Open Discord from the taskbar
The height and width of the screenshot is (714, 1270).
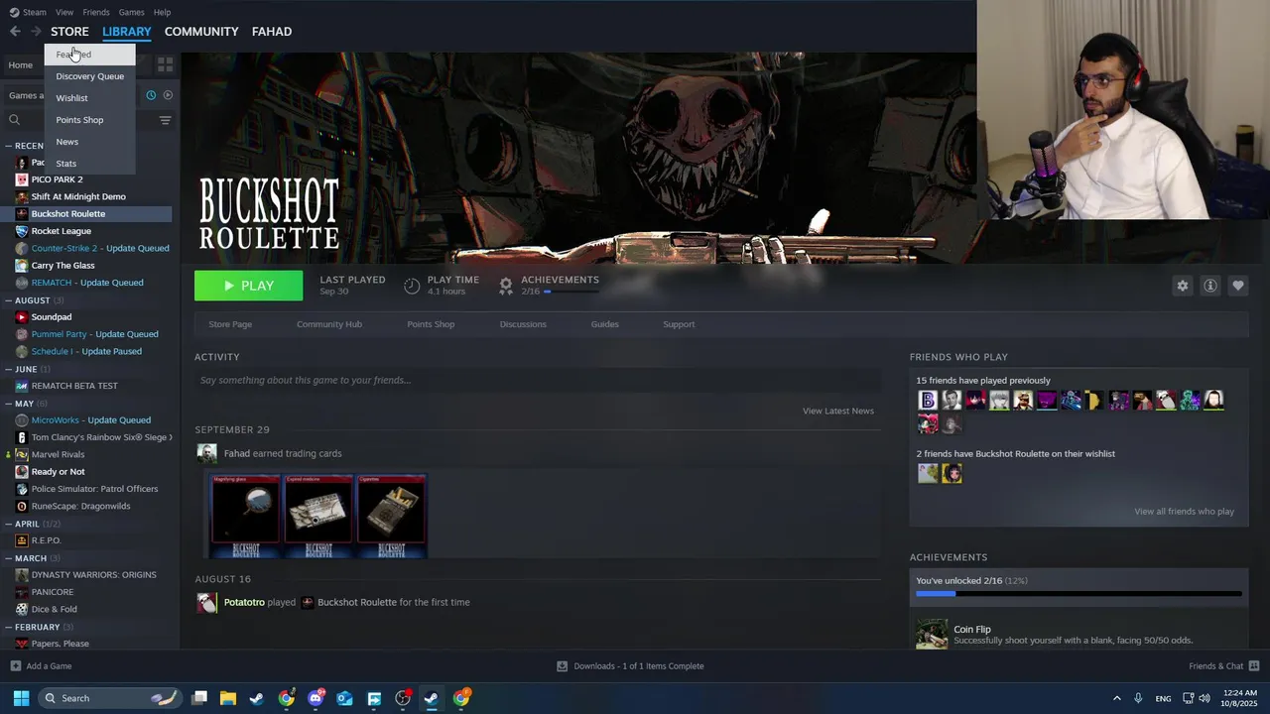317,698
